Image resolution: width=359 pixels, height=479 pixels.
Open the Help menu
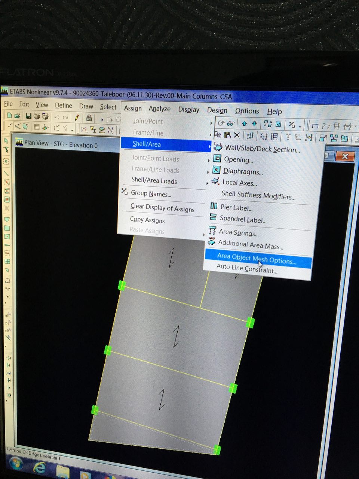274,112
